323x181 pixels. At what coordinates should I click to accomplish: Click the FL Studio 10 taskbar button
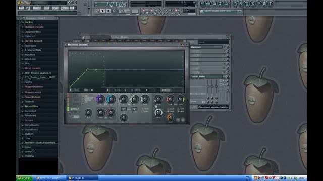tap(82, 178)
